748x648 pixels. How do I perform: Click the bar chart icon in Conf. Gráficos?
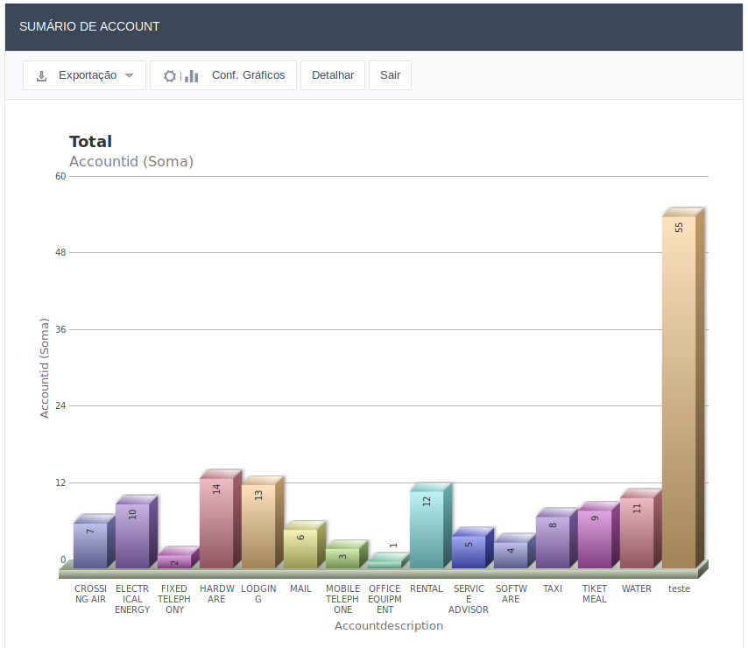click(191, 76)
